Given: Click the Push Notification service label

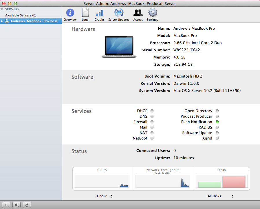Looking at the screenshot, I should [197, 122].
